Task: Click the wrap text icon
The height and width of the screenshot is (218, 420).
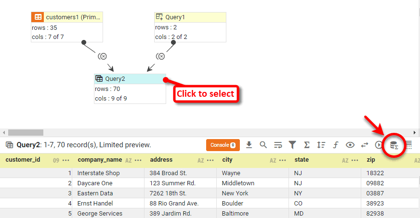Action: [x=278, y=145]
